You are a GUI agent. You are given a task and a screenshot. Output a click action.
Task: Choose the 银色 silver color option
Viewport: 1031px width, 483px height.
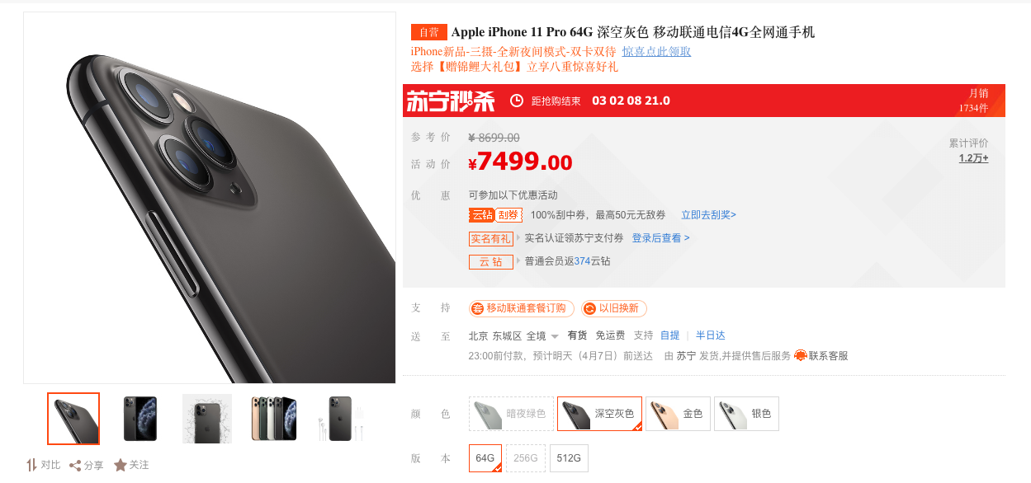746,414
